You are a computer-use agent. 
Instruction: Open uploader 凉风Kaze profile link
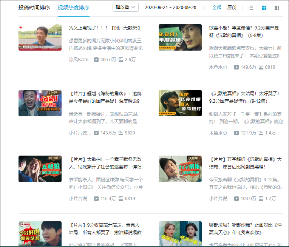tap(79, 60)
